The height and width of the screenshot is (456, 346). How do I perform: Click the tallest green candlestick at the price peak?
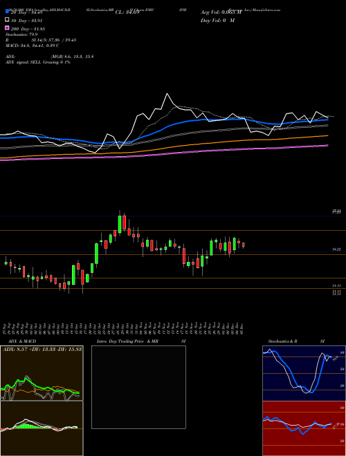coord(120,225)
